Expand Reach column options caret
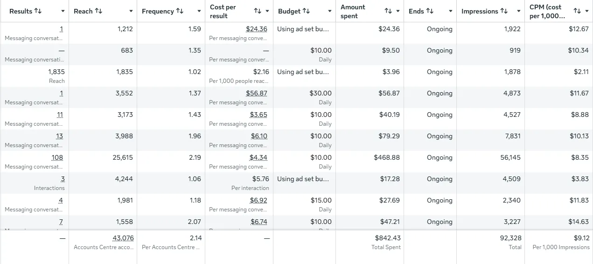 coord(131,11)
